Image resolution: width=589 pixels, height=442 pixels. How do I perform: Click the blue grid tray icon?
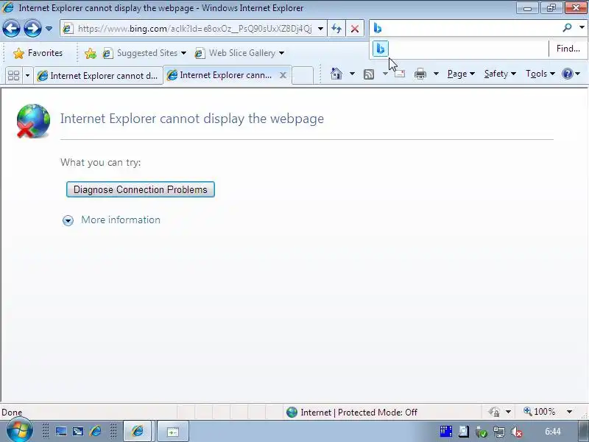pyautogui.click(x=446, y=432)
